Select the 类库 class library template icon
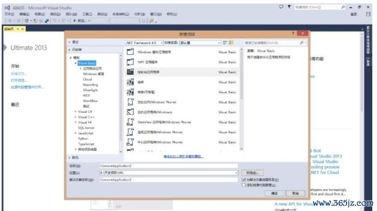Image resolution: width=377 pixels, height=211 pixels. point(130,82)
